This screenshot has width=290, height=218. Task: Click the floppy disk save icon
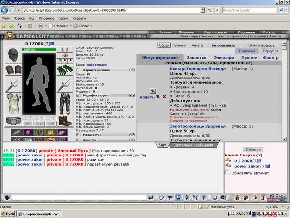(x=178, y=197)
